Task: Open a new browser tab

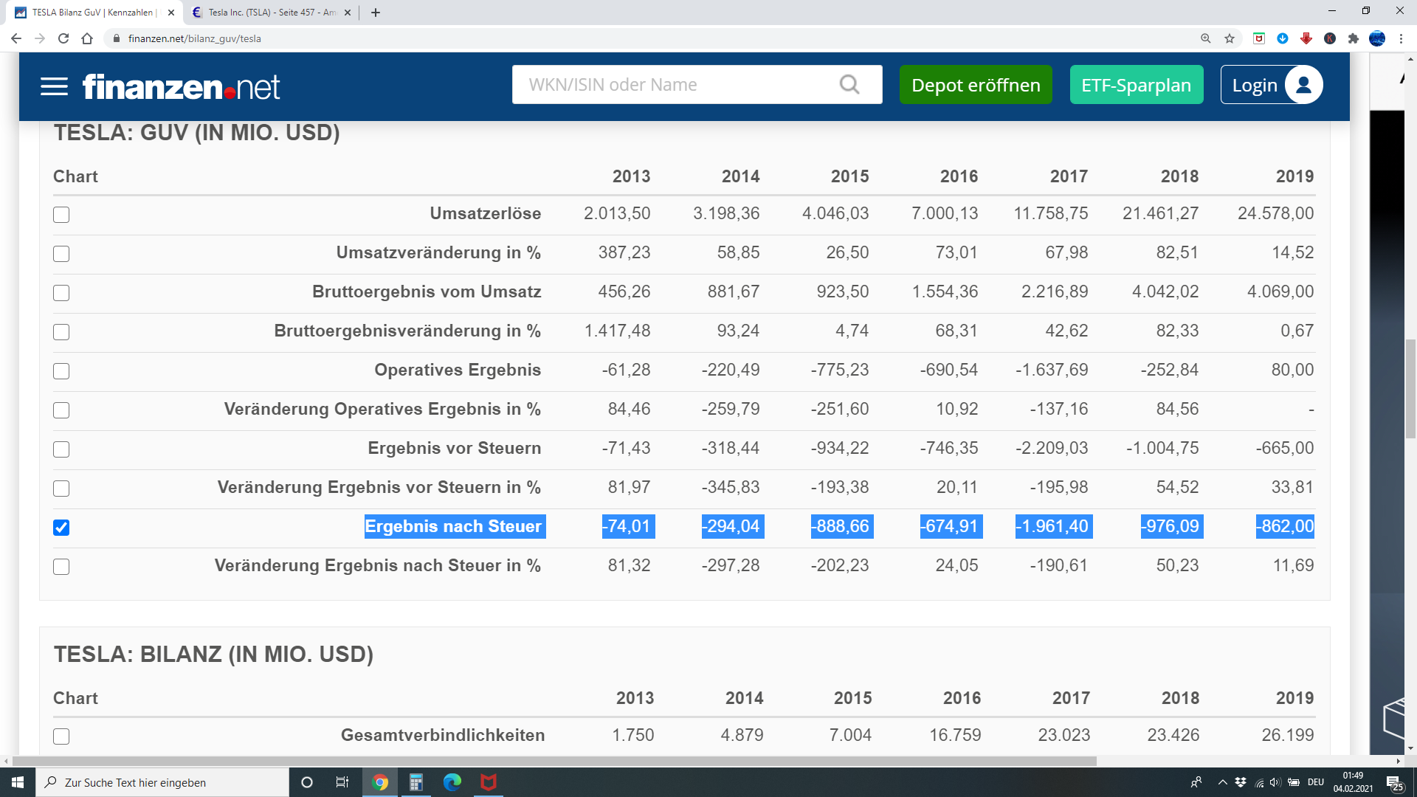Action: pyautogui.click(x=376, y=13)
